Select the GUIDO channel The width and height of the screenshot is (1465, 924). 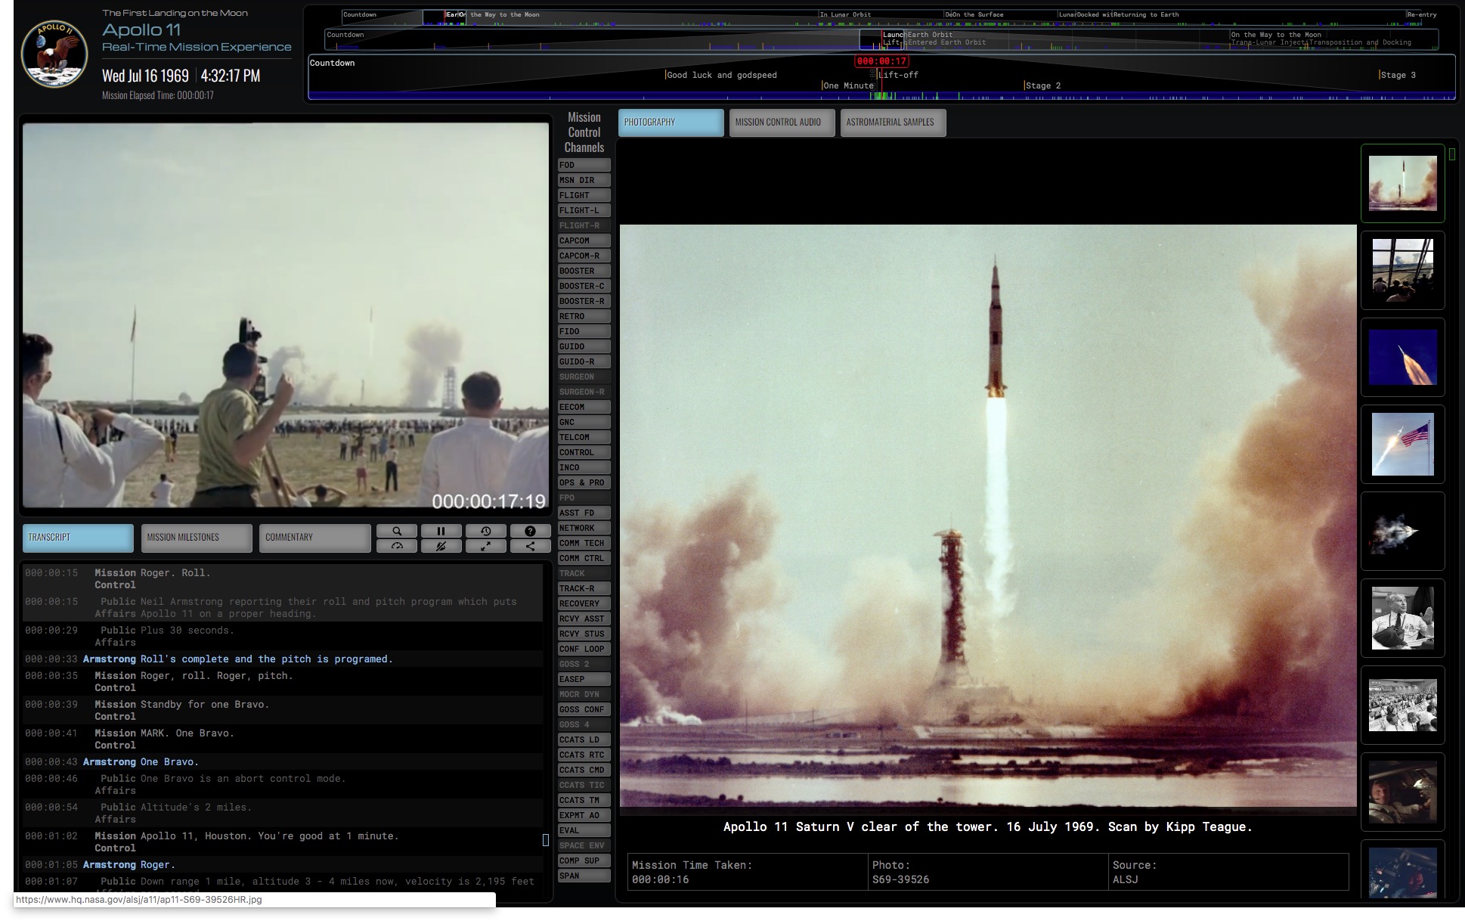[x=584, y=346]
